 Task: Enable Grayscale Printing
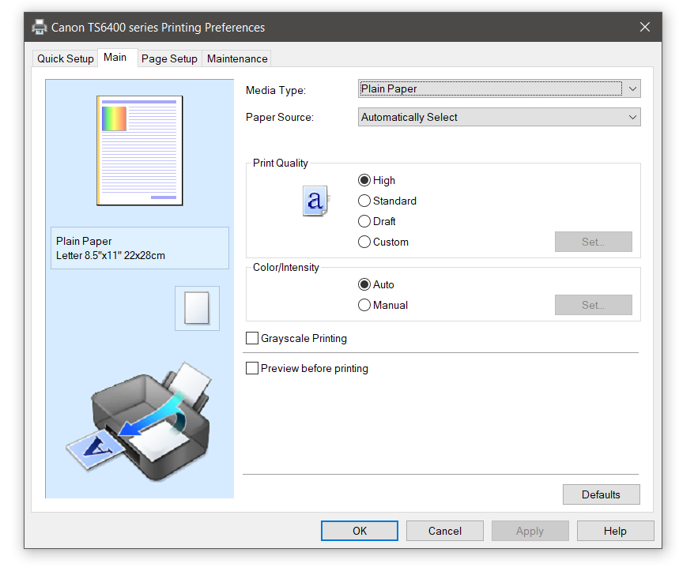[252, 338]
